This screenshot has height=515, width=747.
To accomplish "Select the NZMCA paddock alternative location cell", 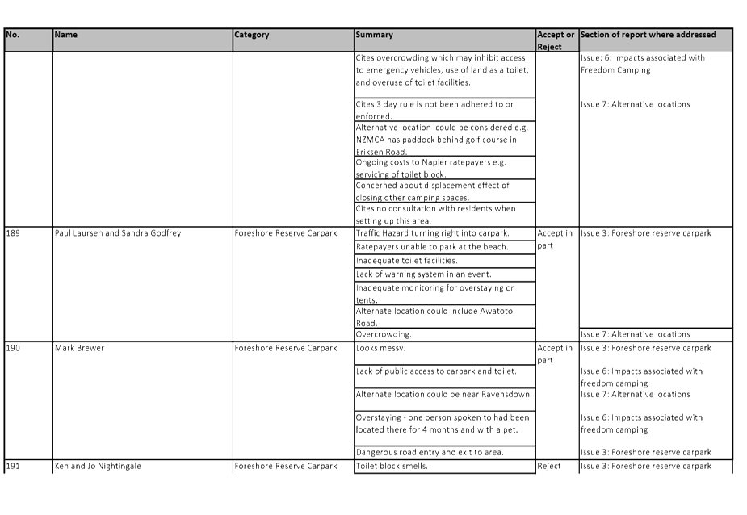I will click(x=445, y=139).
